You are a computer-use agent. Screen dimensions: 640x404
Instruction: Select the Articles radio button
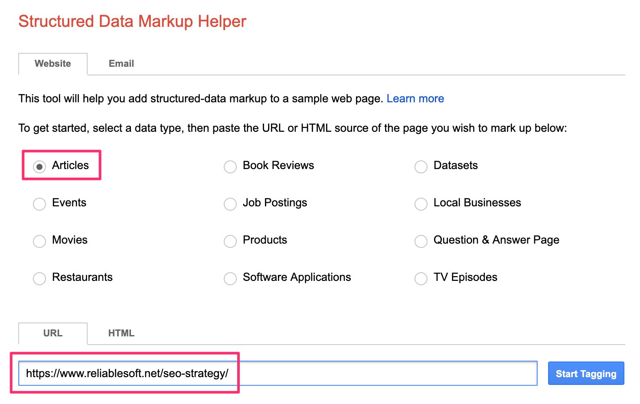point(39,166)
